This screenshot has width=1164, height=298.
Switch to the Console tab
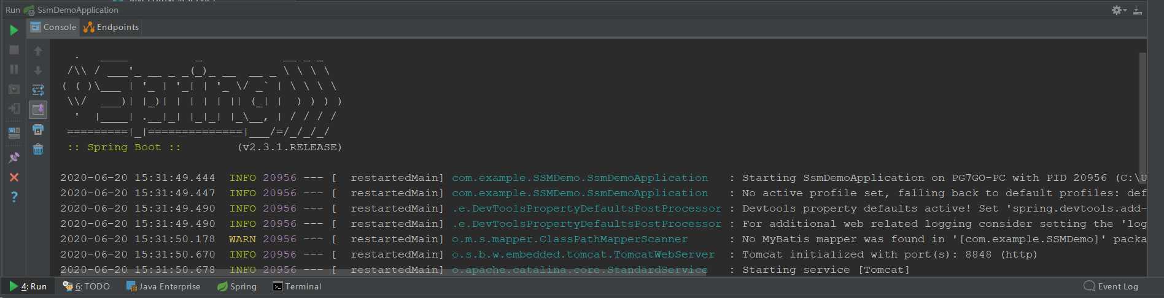[53, 27]
